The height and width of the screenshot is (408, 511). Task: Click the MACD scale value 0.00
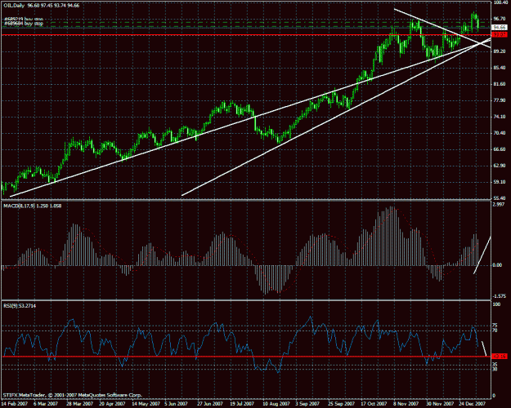pos(498,265)
